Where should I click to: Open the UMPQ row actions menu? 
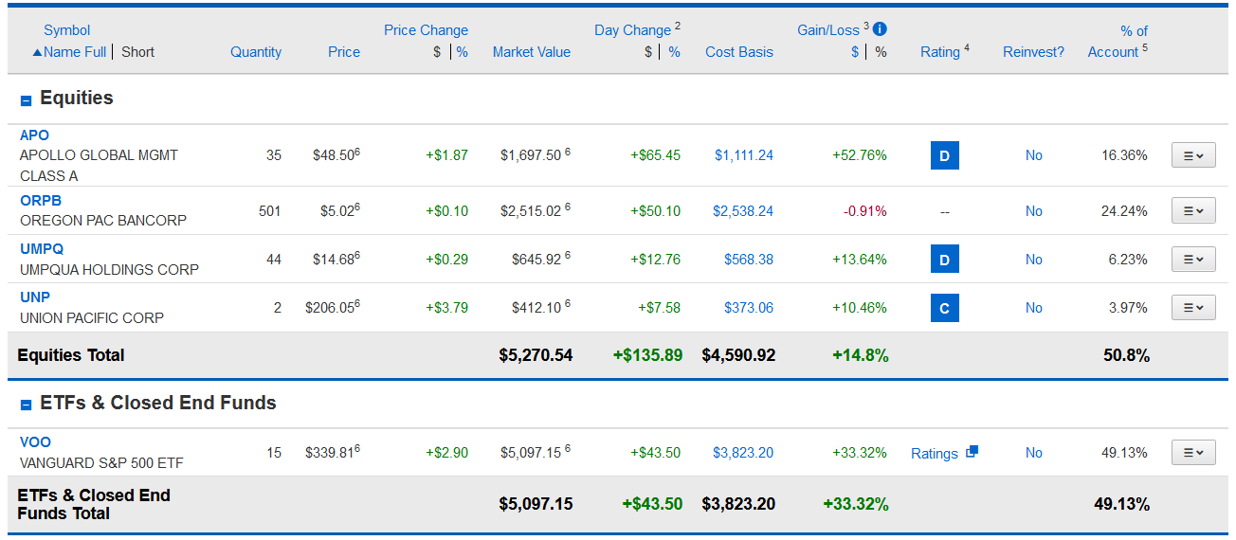pyautogui.click(x=1193, y=260)
